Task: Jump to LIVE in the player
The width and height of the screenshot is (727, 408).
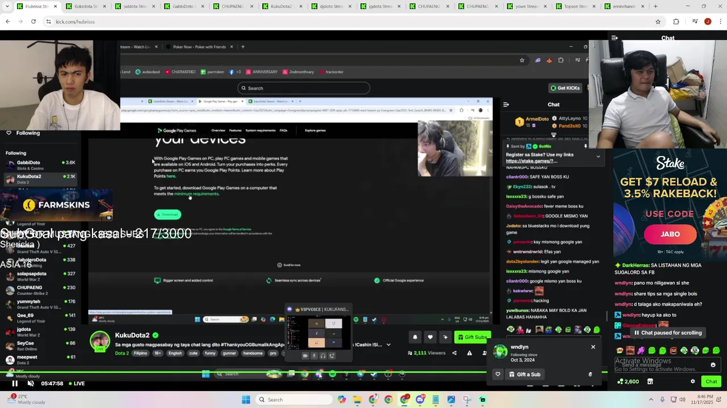Action: coord(76,384)
